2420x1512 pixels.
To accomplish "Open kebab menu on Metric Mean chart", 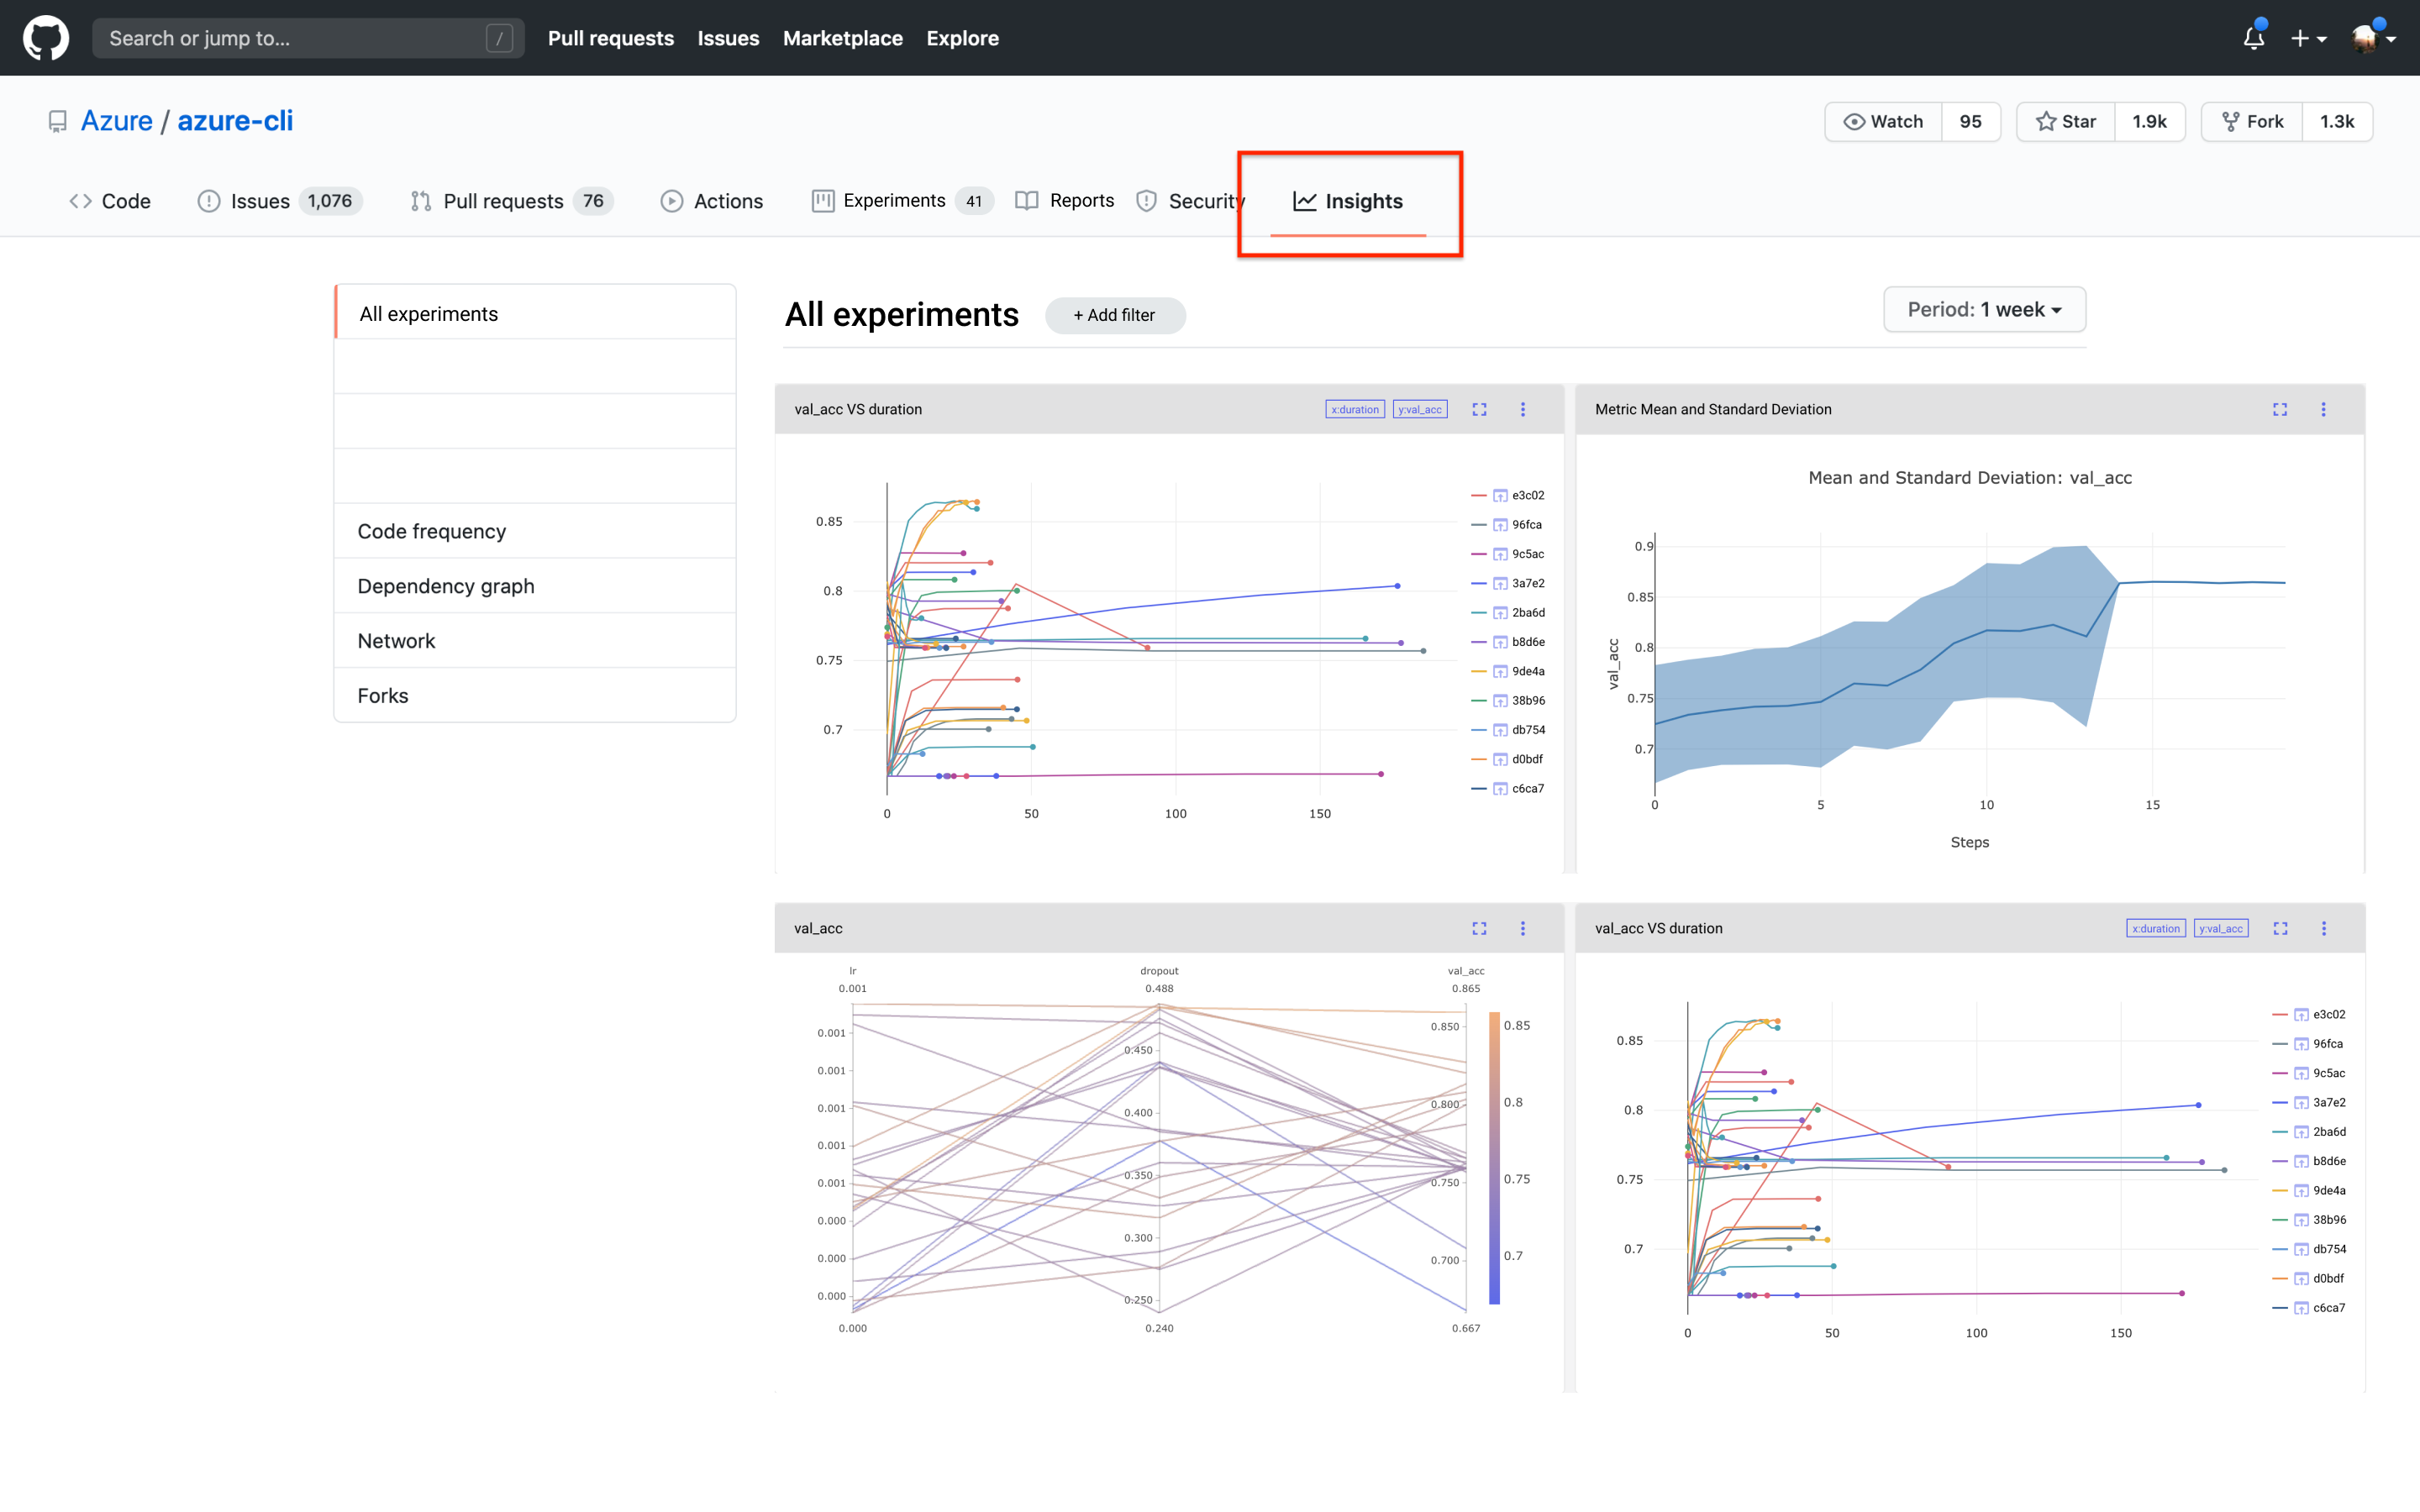I will 2323,409.
